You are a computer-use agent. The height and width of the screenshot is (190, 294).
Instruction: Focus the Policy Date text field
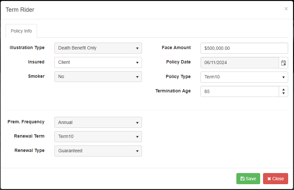(240, 63)
